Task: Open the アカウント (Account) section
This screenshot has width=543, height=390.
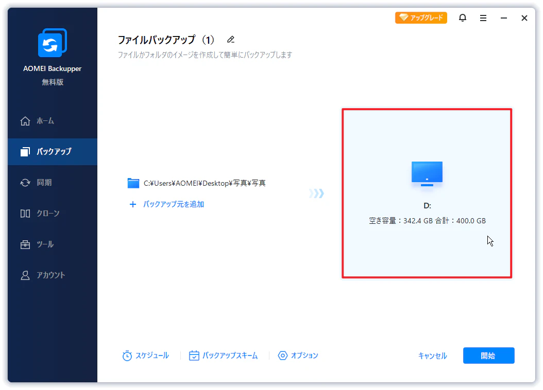Action: point(53,275)
